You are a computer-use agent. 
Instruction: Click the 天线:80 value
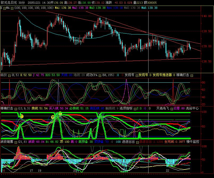point(67,75)
